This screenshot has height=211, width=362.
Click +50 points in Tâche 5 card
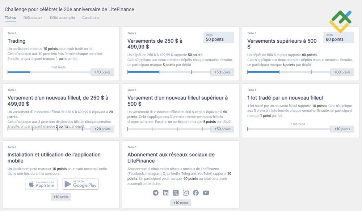pos(222,129)
